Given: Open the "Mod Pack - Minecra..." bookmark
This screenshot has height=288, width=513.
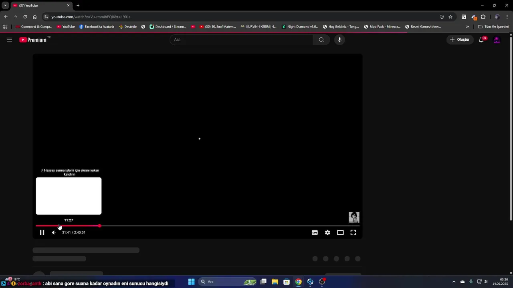Looking at the screenshot, I should (x=382, y=27).
